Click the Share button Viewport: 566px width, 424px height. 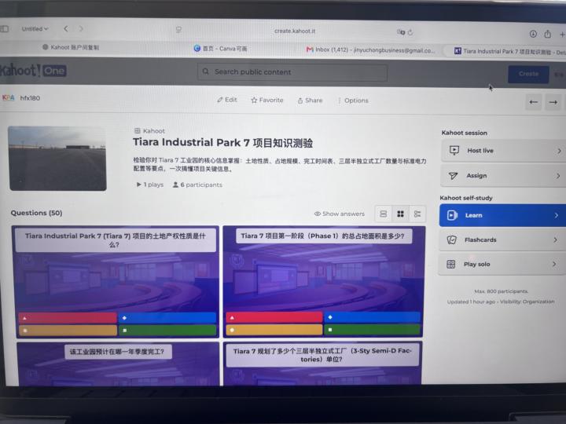pos(310,101)
